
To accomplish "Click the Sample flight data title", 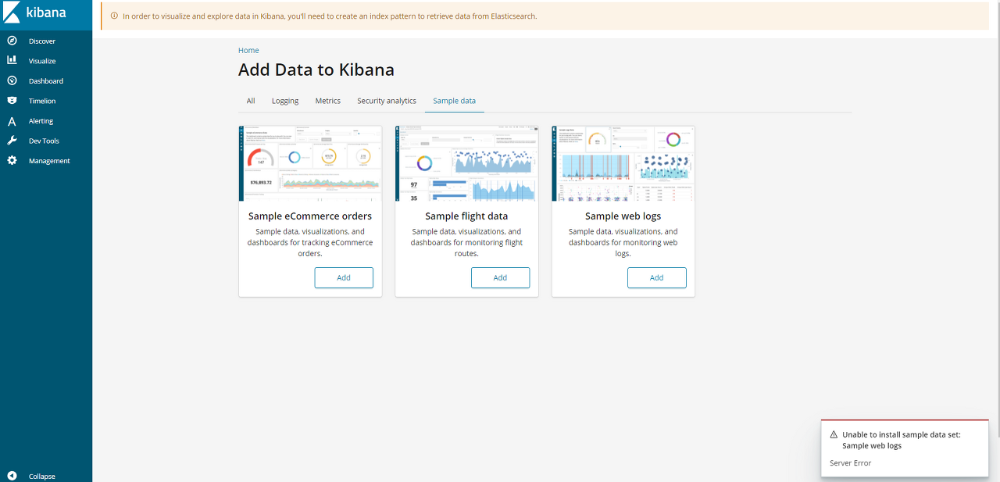I will [466, 216].
